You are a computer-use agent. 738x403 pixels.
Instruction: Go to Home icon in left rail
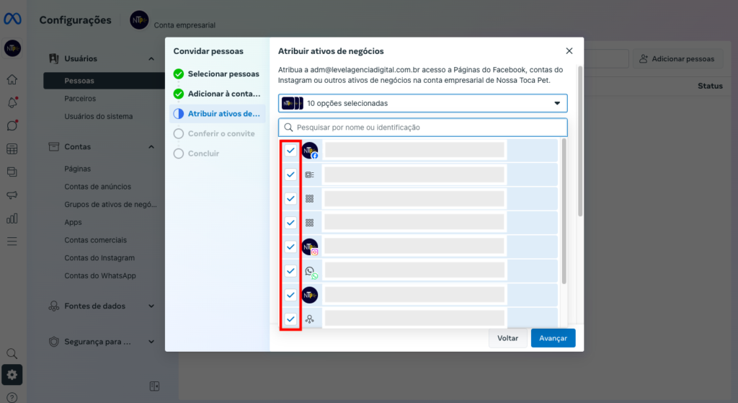click(12, 79)
